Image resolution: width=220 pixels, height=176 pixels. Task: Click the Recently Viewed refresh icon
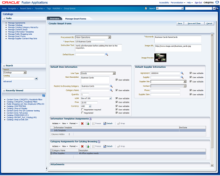point(44,96)
